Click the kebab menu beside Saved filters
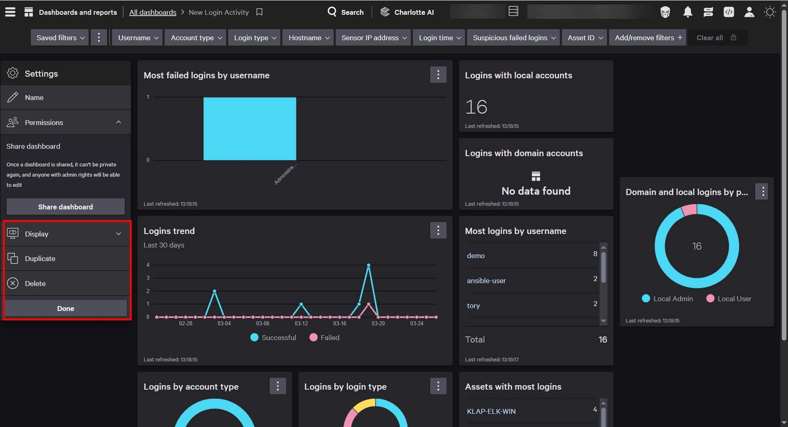 [x=98, y=37]
